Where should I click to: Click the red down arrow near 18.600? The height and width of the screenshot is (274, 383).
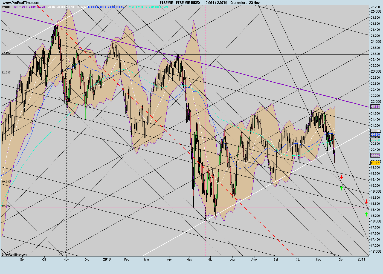tap(367, 202)
